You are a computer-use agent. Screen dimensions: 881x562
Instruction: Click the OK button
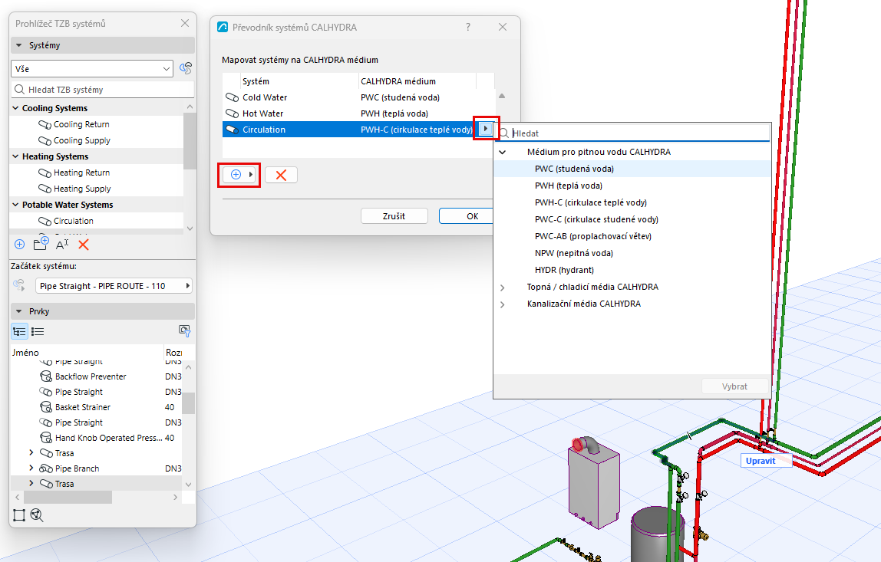coord(467,216)
